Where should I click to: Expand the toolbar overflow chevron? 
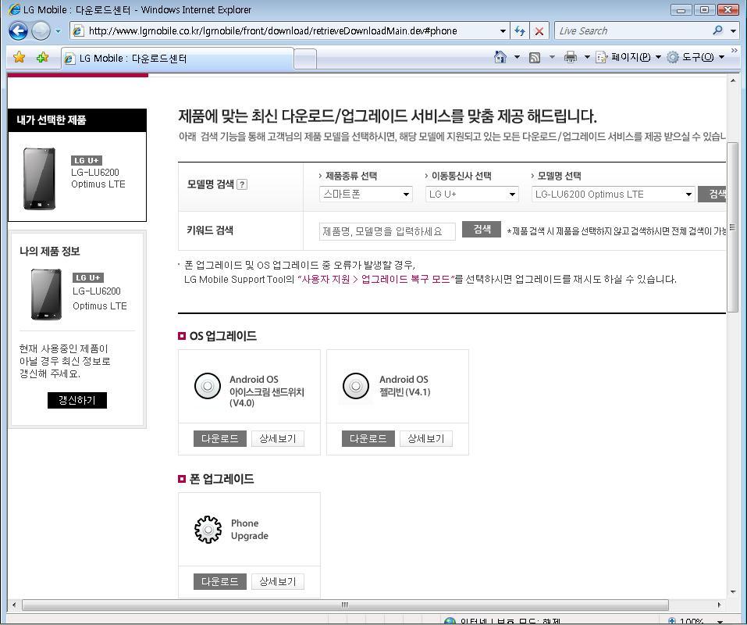pos(735,51)
